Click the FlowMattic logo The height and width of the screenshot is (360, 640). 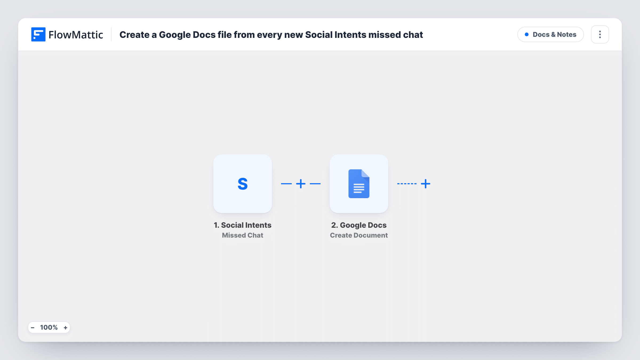point(67,34)
